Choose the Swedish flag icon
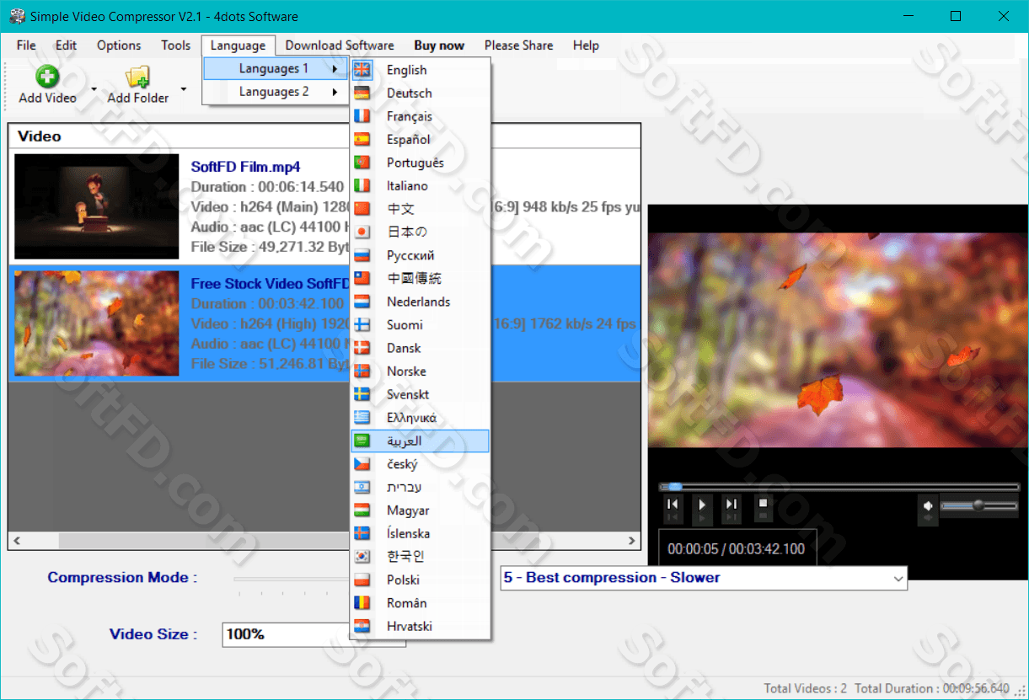The image size is (1029, 700). 362,394
